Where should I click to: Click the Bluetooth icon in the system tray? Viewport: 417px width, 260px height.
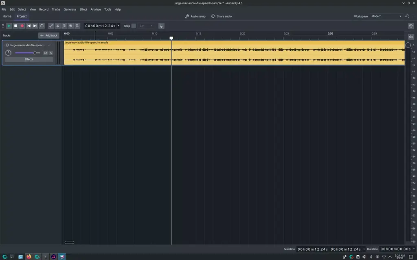tap(371, 257)
